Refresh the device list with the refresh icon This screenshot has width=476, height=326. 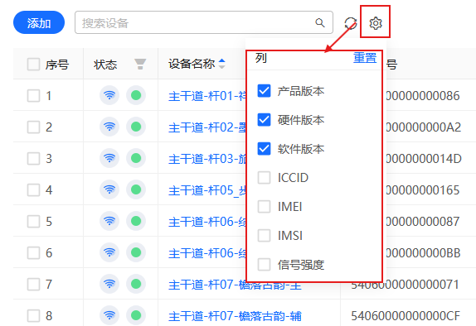tap(351, 23)
